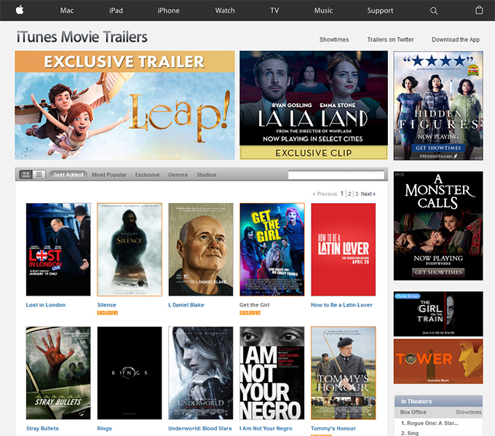This screenshot has width=495, height=436.
Task: Open the iPad menu item
Action: pyautogui.click(x=116, y=10)
